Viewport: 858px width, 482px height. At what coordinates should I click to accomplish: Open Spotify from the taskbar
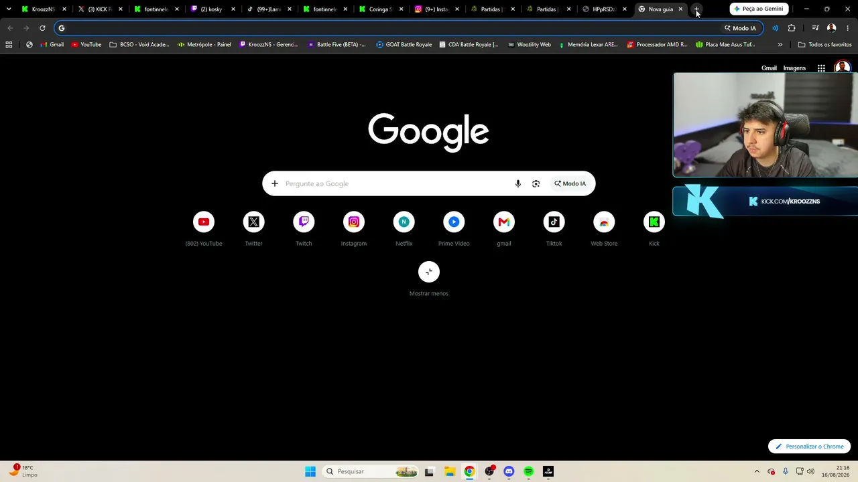pos(528,471)
